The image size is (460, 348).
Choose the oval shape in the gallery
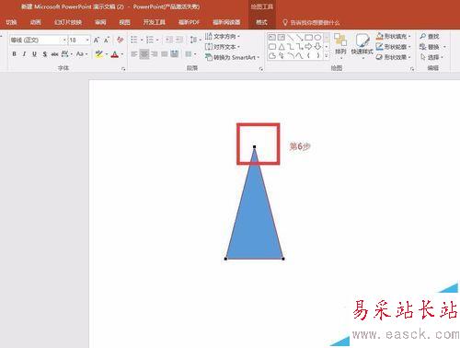[317, 38]
